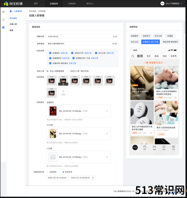
Task: Delete the second selected product via trash icon
Action: pyautogui.click(x=63, y=84)
